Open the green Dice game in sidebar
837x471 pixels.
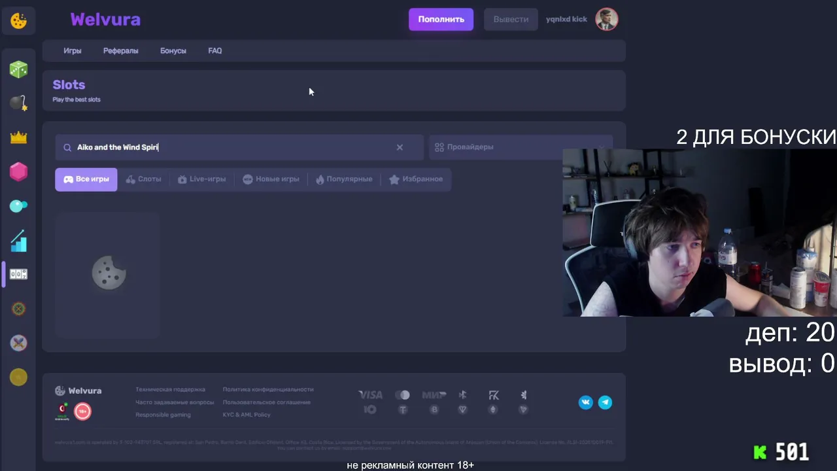(18, 69)
